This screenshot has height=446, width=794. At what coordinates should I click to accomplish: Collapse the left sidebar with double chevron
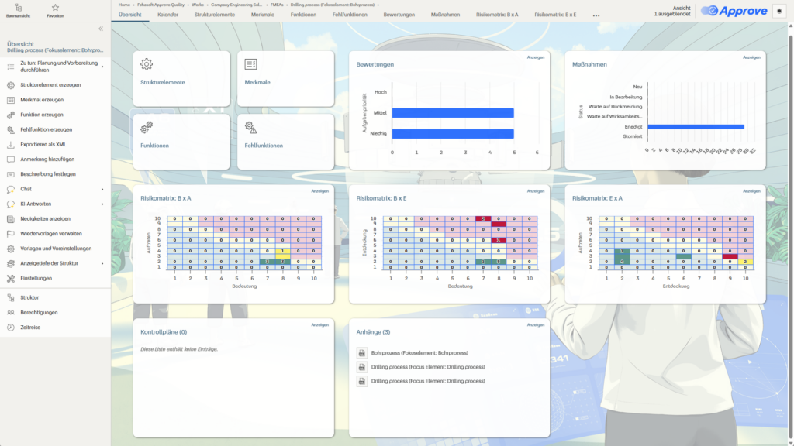click(x=100, y=28)
